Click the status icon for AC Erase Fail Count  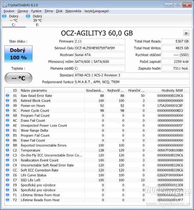[7, 121]
